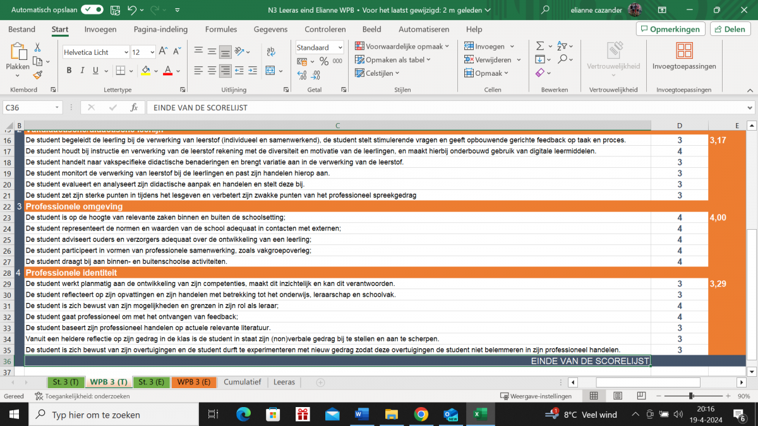Click the percent style icon
This screenshot has width=758, height=426.
point(324,61)
